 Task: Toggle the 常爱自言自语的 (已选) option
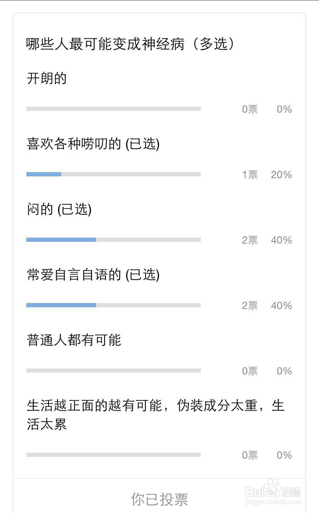[x=93, y=275]
